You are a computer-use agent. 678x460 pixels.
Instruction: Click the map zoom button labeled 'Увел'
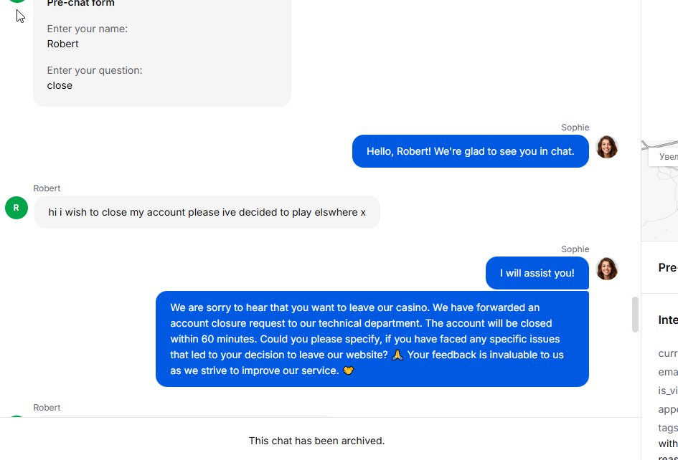coord(667,156)
